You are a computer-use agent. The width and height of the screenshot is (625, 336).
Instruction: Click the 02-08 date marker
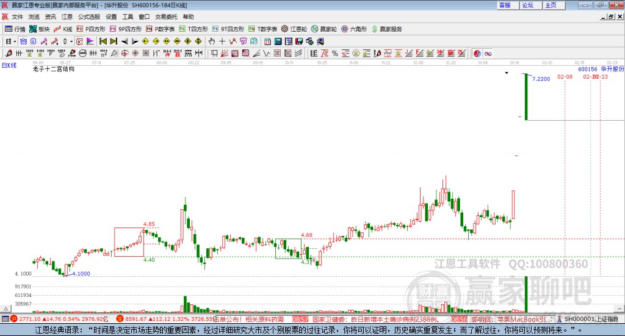(565, 76)
